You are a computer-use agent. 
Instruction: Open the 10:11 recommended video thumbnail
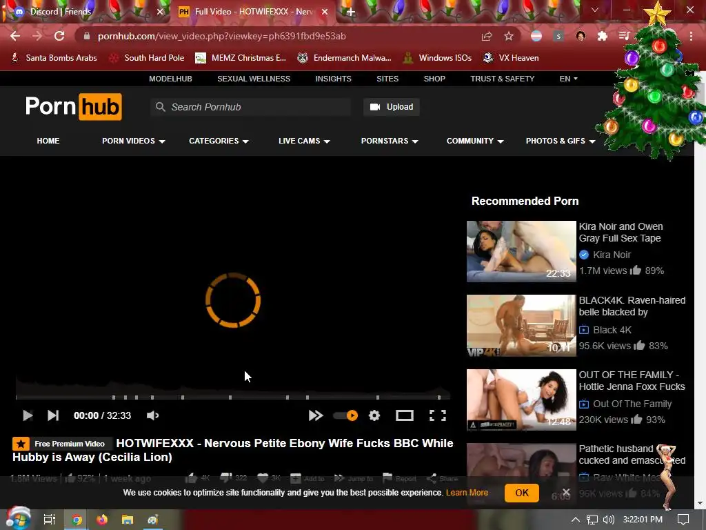(521, 326)
